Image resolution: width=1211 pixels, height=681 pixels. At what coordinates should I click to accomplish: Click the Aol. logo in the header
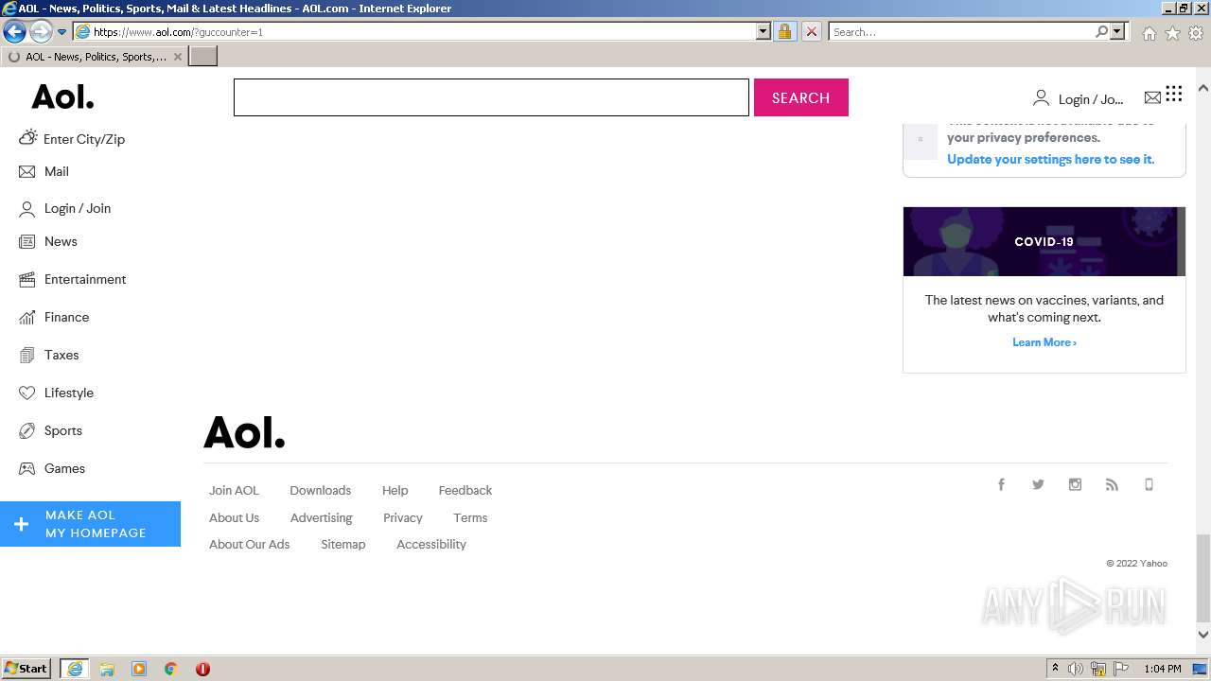62,96
